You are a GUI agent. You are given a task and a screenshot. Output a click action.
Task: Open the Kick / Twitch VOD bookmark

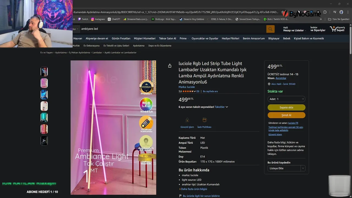[276, 19]
